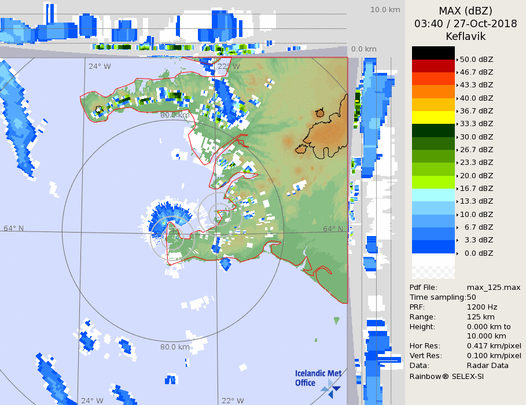Click the 10.0 km height label
The image size is (526, 405).
tap(385, 10)
